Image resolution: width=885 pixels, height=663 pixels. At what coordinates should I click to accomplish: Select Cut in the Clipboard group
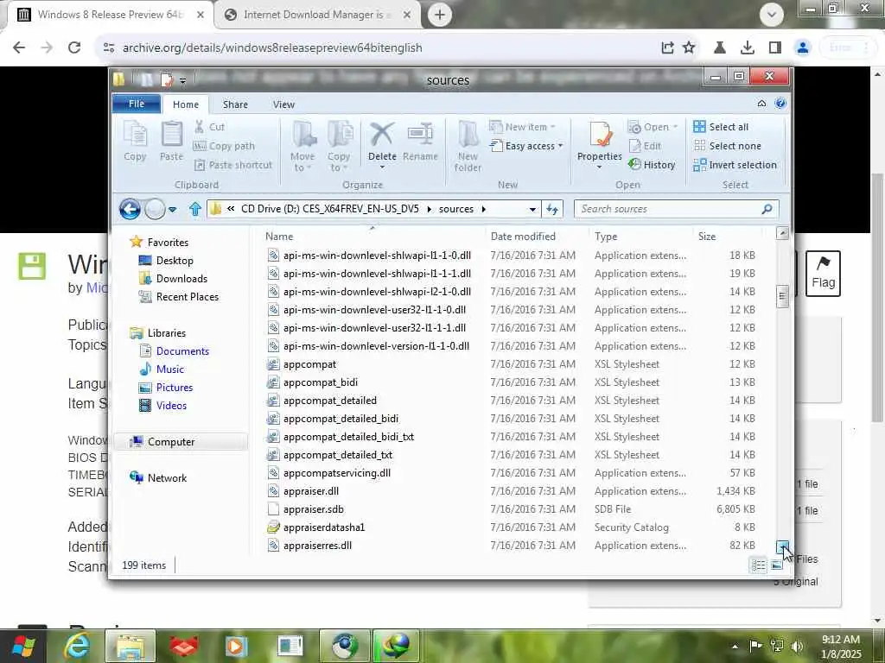pyautogui.click(x=209, y=127)
